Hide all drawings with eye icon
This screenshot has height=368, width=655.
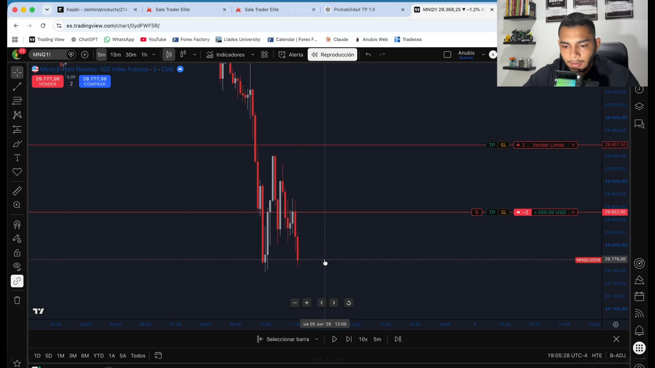point(17,267)
